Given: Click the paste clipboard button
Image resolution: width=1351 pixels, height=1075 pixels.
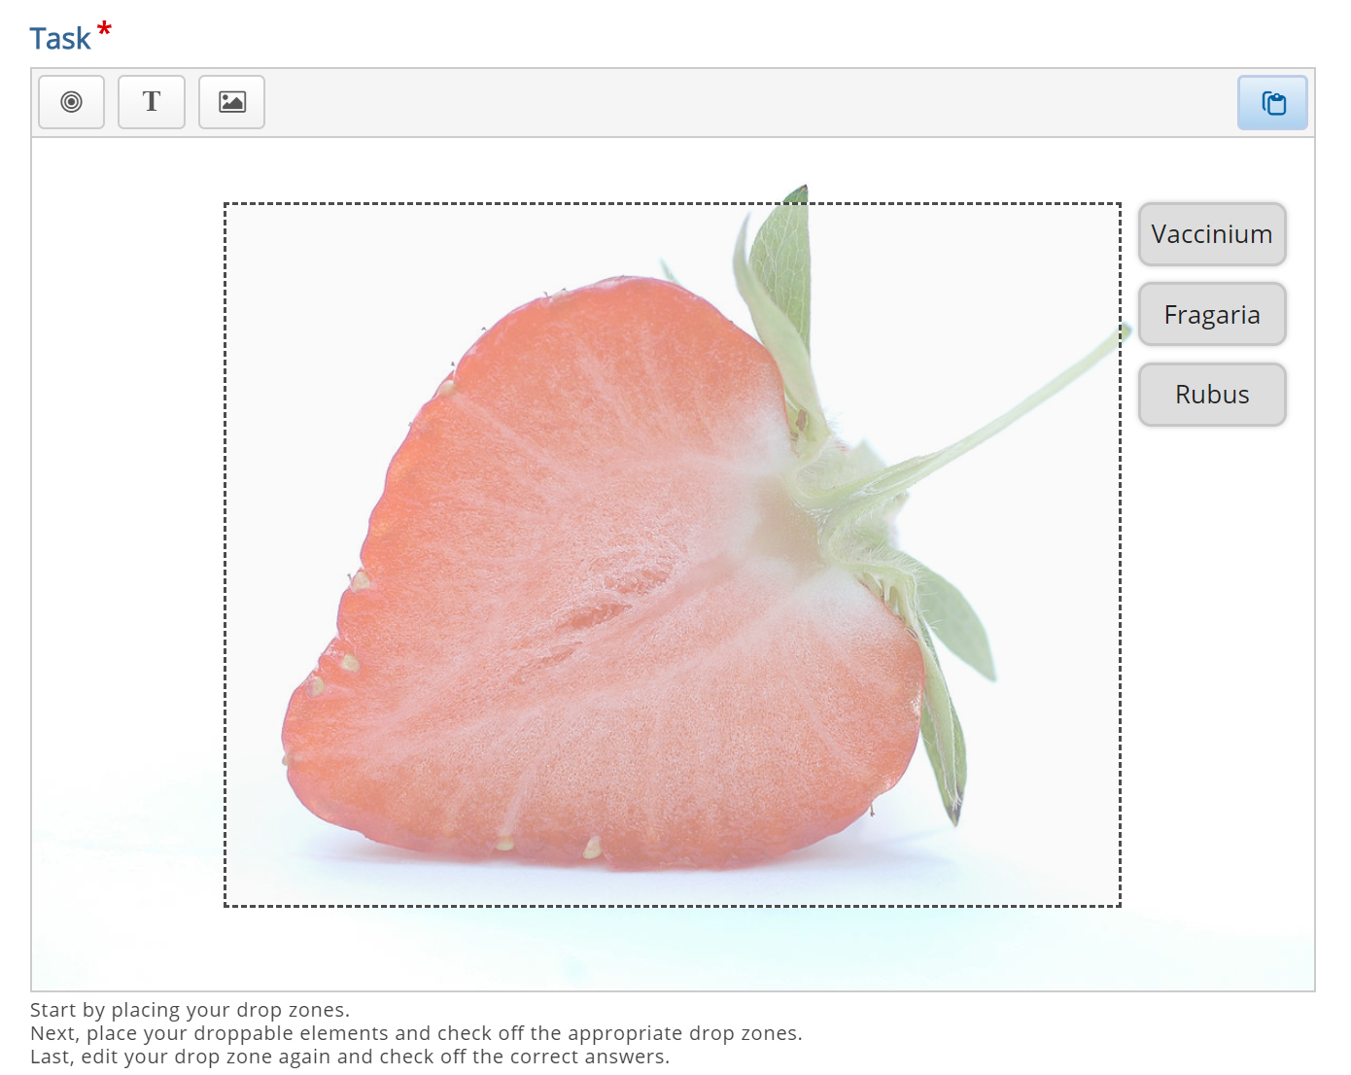Looking at the screenshot, I should pyautogui.click(x=1272, y=103).
